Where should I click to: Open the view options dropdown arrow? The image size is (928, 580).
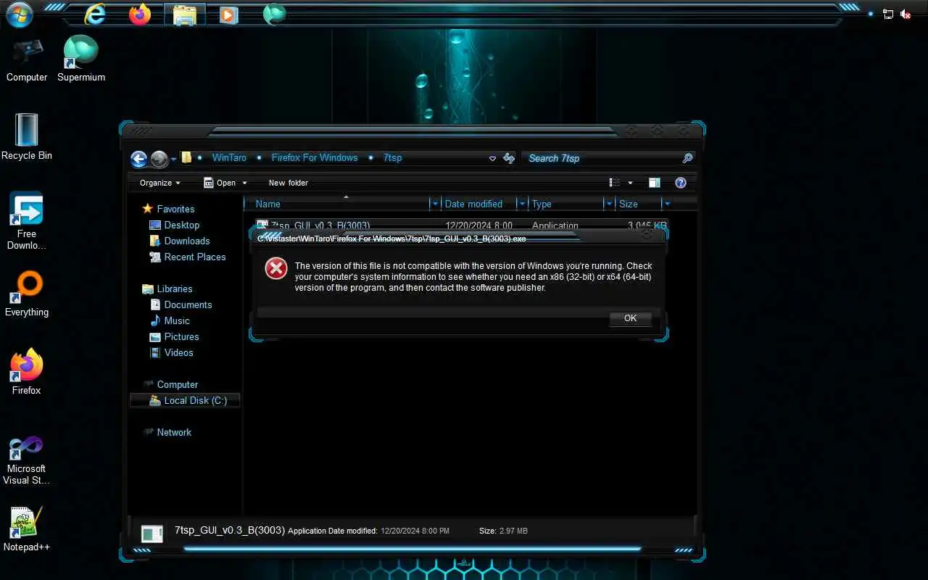[630, 183]
